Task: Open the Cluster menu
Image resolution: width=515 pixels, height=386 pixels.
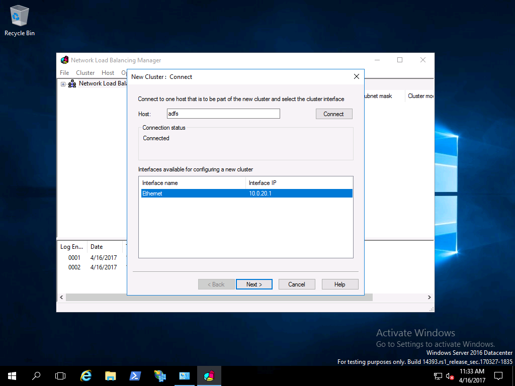Action: [x=85, y=73]
